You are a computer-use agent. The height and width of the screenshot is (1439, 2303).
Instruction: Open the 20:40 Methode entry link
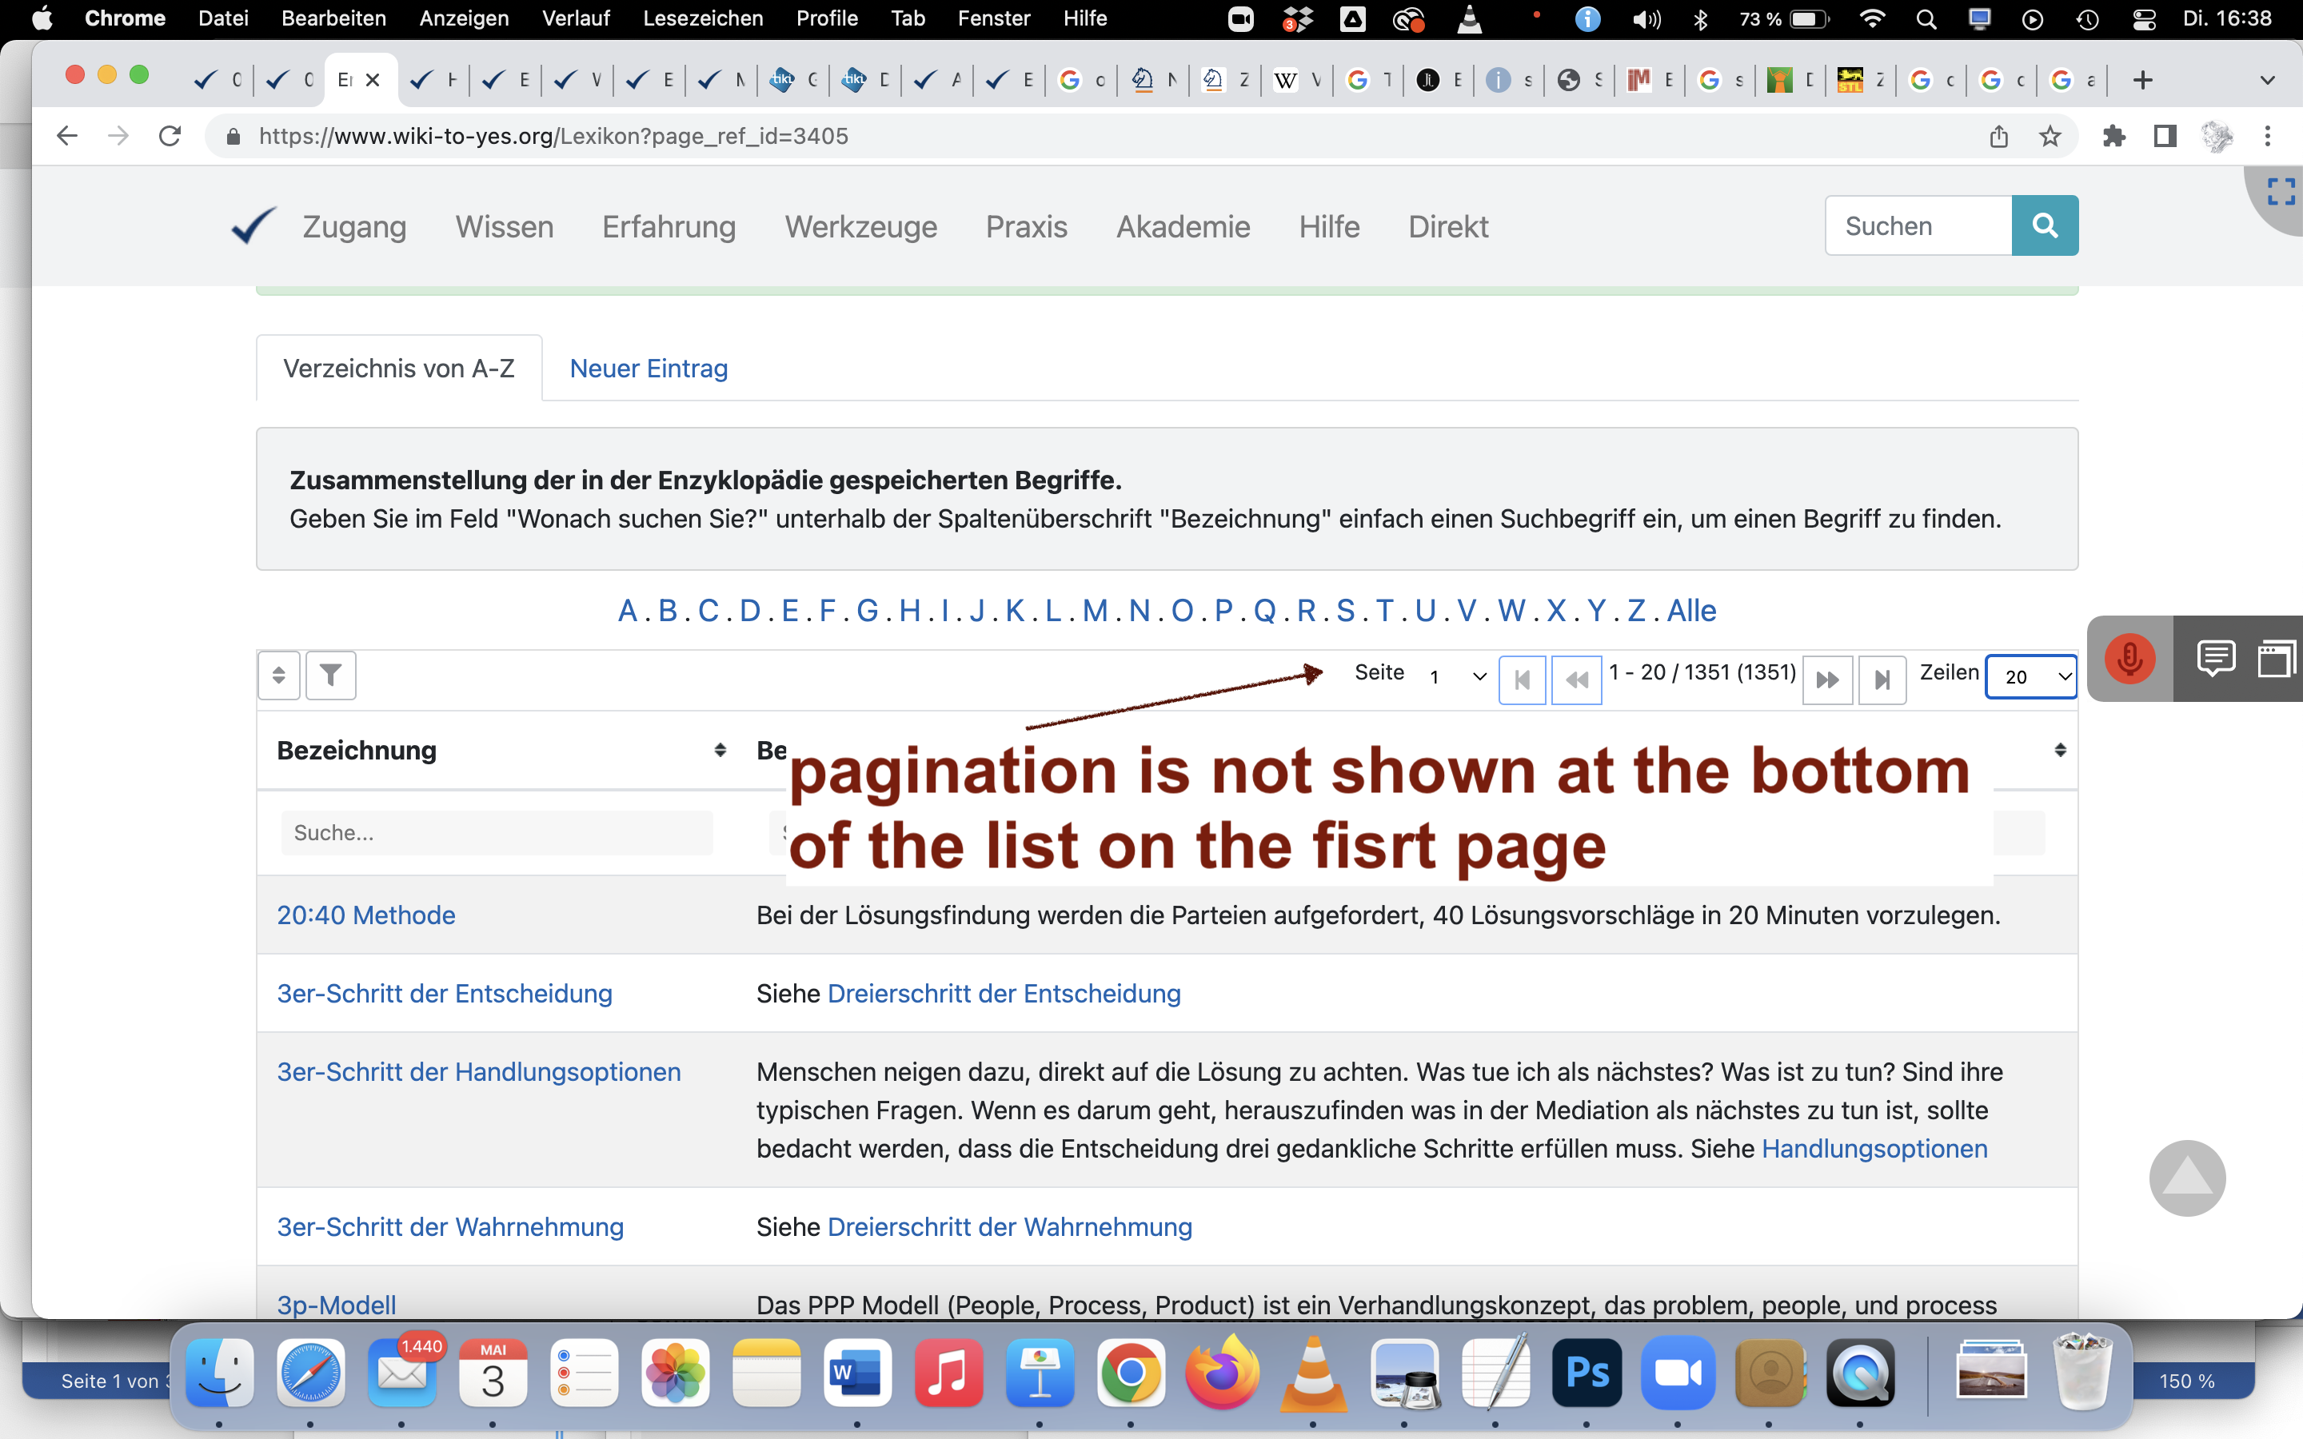365,915
